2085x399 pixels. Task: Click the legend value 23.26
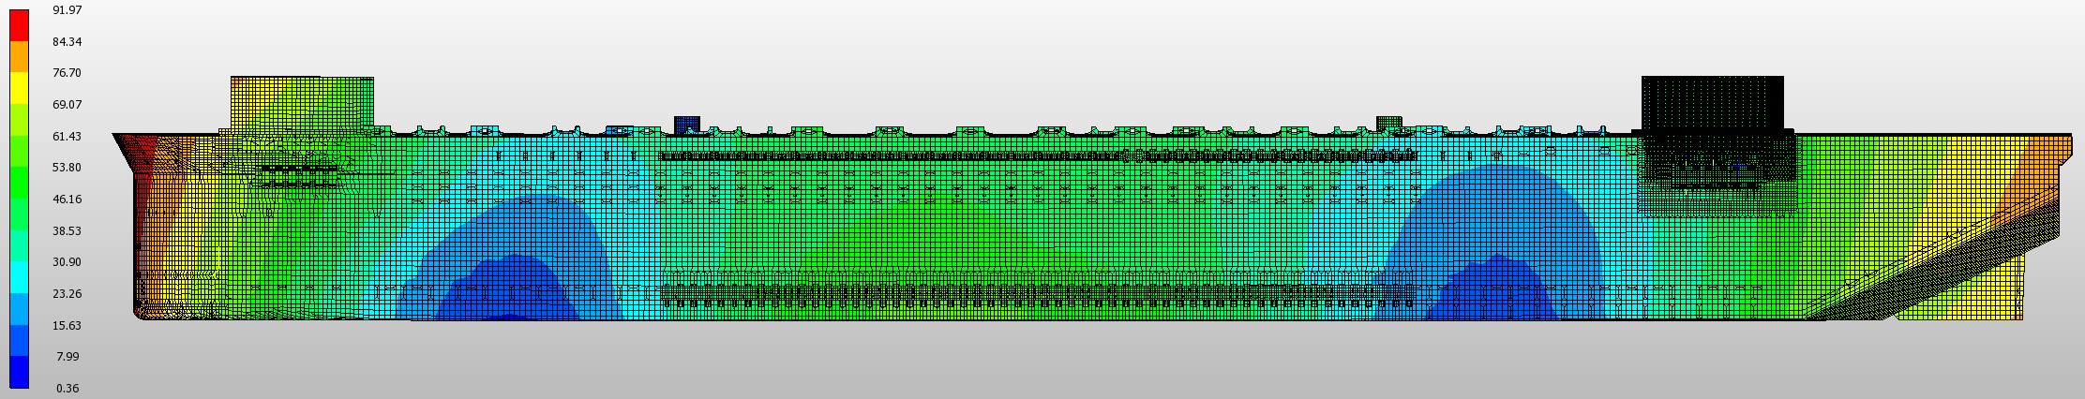[x=67, y=294]
